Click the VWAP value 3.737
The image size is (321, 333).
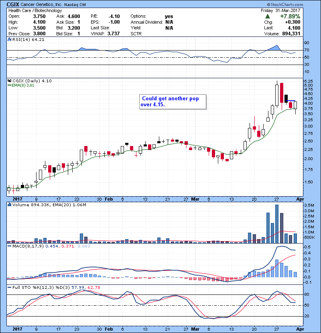[x=114, y=34]
